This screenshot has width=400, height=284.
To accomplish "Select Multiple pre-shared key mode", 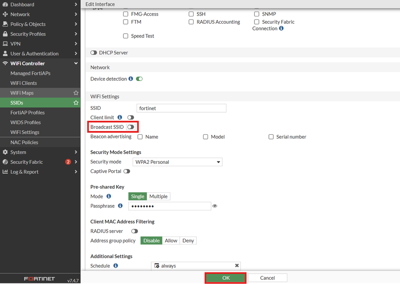I will tap(158, 196).
